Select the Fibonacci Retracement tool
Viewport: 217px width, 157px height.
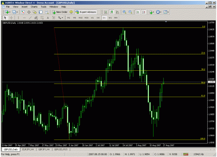point(42,18)
